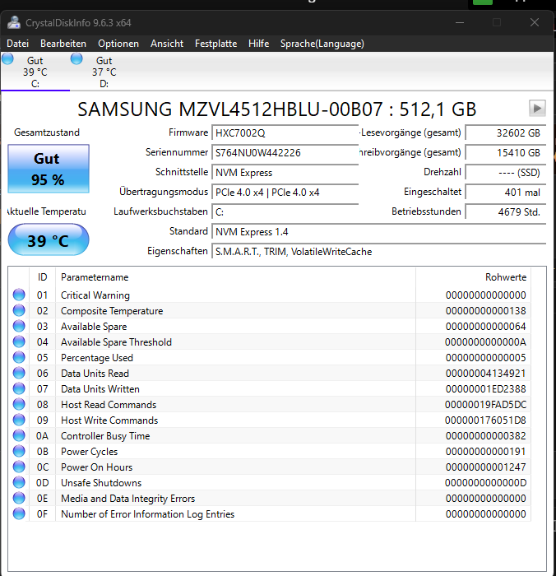Click the Schnittstelle field NVM Express
Screen dimensions: 556x576
285,172
